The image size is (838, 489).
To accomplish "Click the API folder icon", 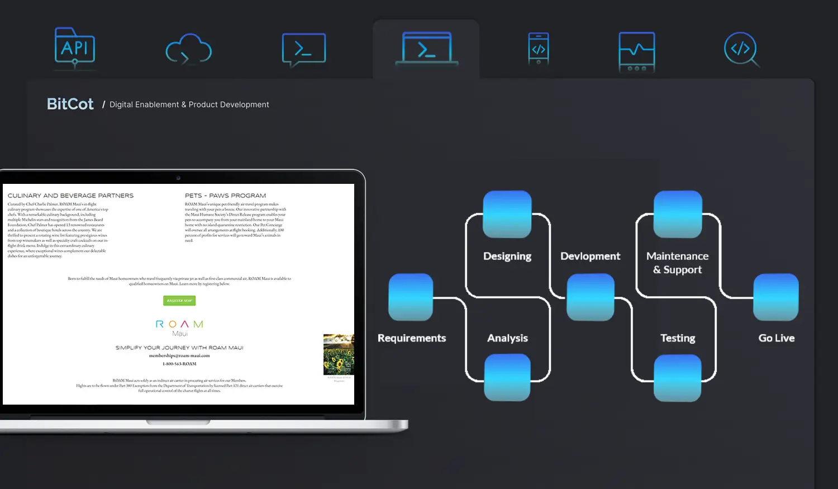I will [75, 48].
